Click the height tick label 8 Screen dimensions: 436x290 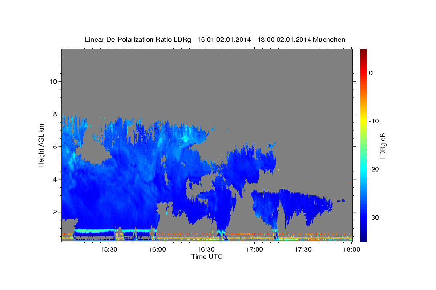coord(54,114)
